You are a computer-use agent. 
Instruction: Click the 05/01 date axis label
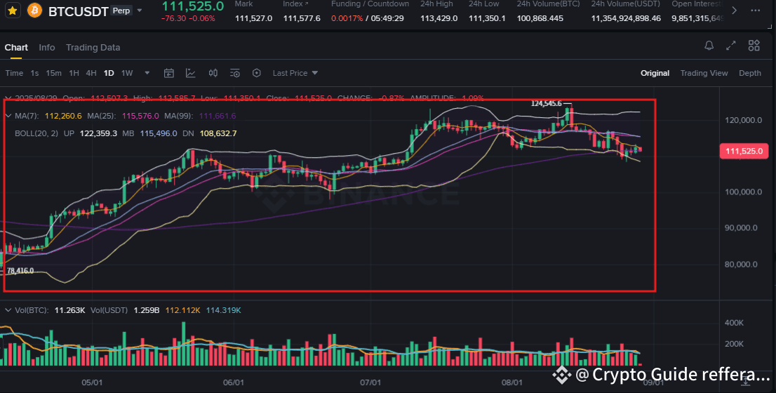(92, 382)
